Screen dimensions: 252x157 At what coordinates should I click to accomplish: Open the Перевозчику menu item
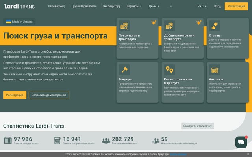57,6
